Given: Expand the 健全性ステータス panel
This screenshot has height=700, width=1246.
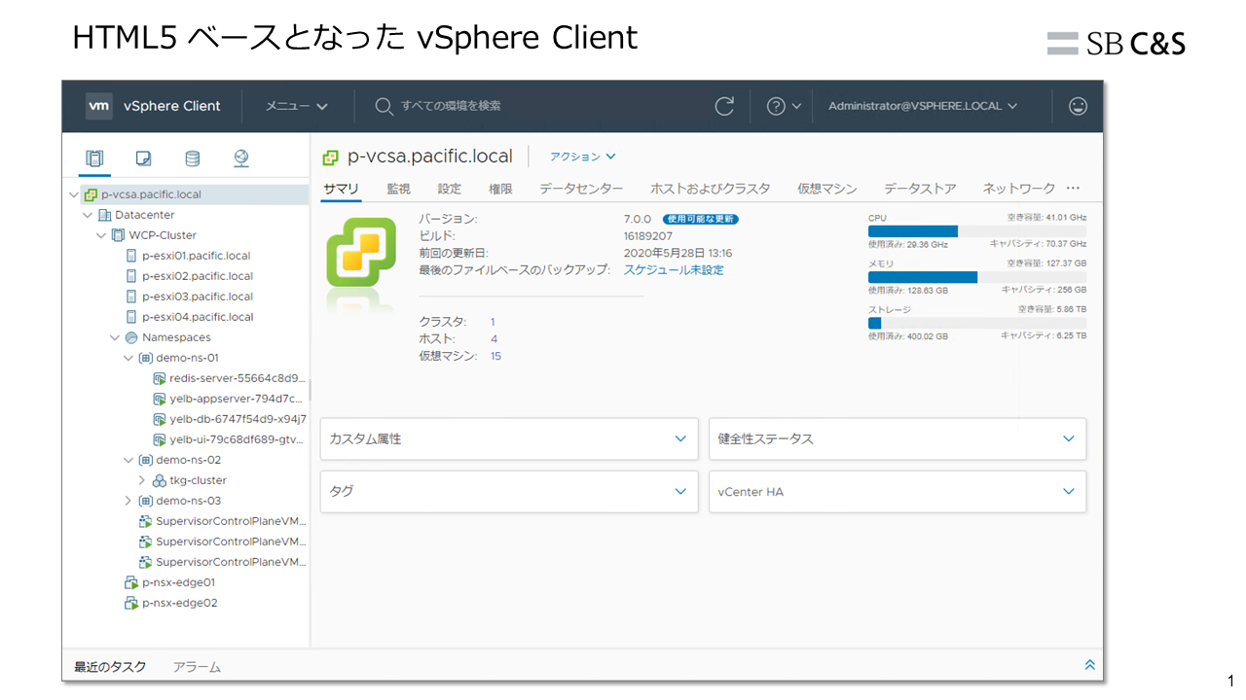Looking at the screenshot, I should (x=898, y=439).
